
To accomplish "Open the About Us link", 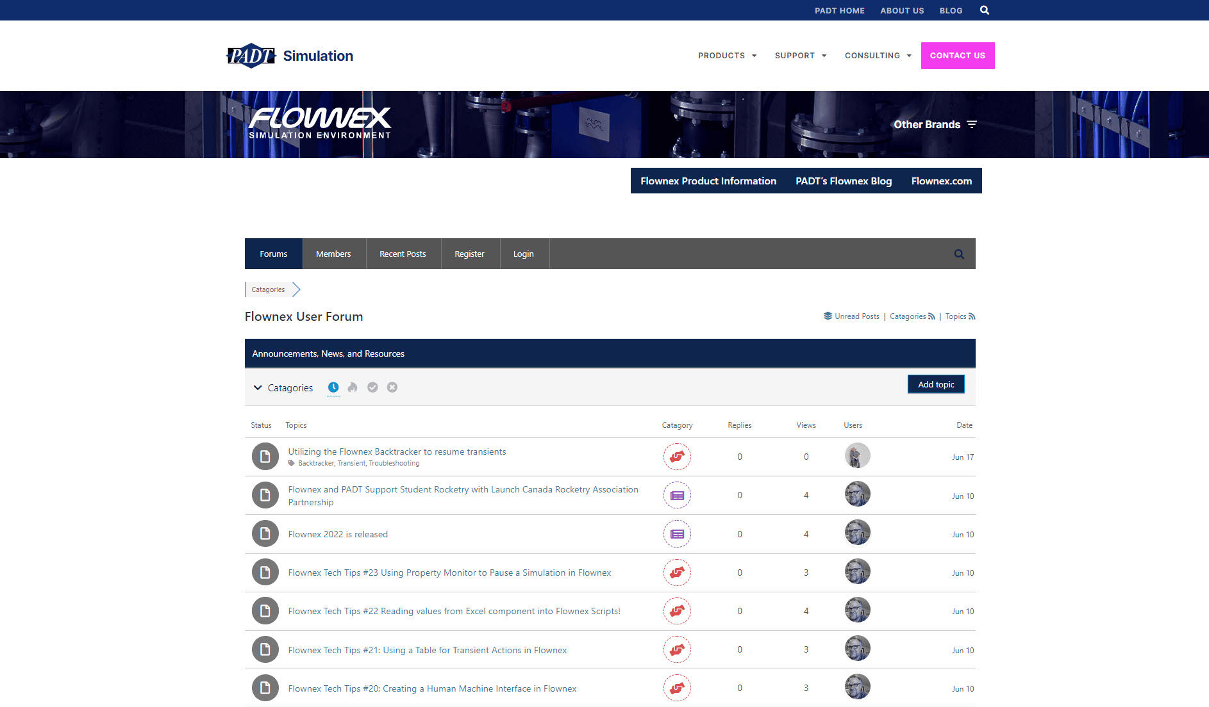I will (902, 10).
